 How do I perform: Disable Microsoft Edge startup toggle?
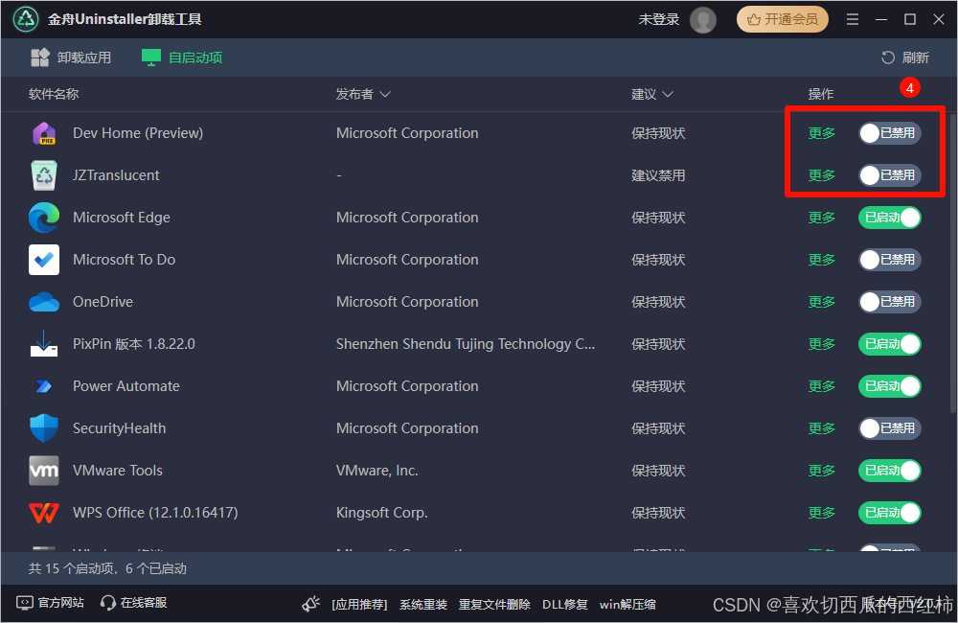coord(890,217)
